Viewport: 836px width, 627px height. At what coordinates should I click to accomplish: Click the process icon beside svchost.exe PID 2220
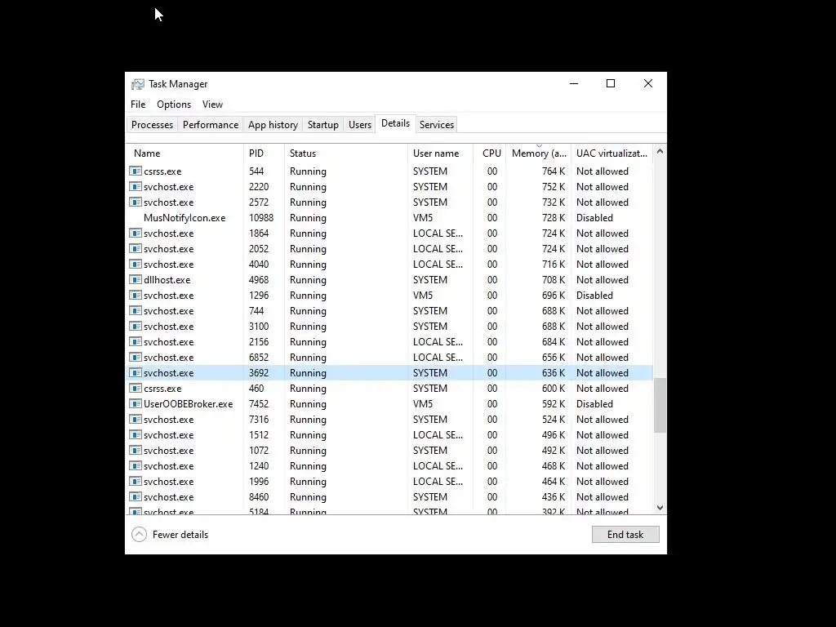(136, 187)
